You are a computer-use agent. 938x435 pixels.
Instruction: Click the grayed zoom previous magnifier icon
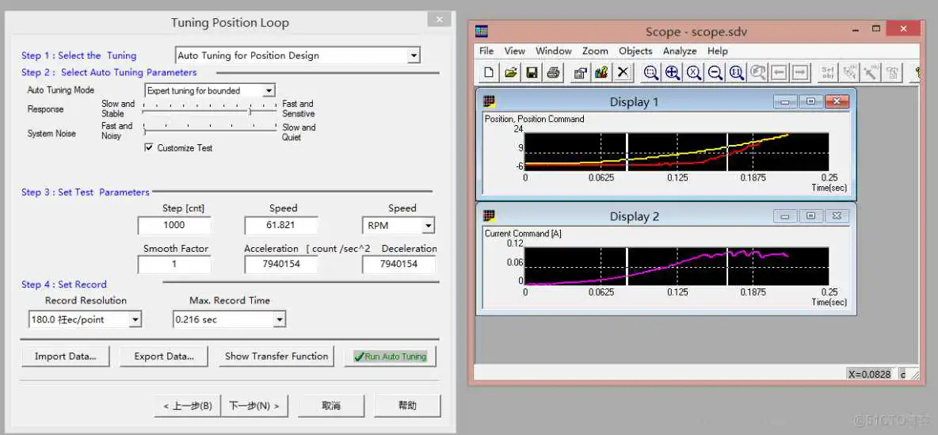pos(758,72)
